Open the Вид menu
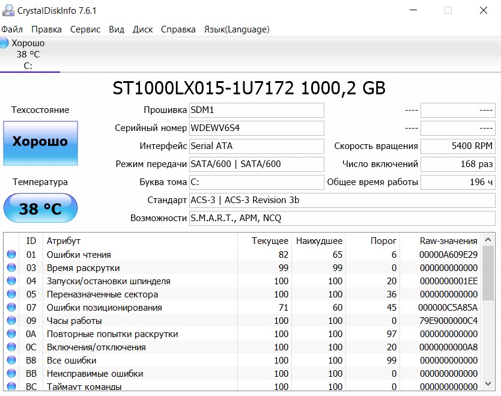 pos(117,29)
